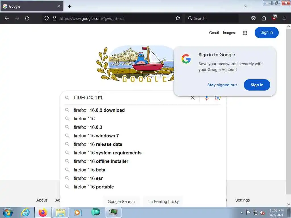Click the Sign in button at the page's top right
The height and width of the screenshot is (218, 291).
pyautogui.click(x=267, y=33)
